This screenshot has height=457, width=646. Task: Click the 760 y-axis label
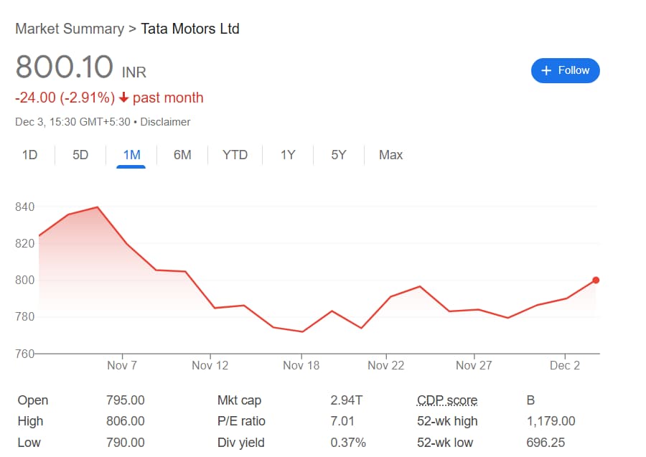24,354
